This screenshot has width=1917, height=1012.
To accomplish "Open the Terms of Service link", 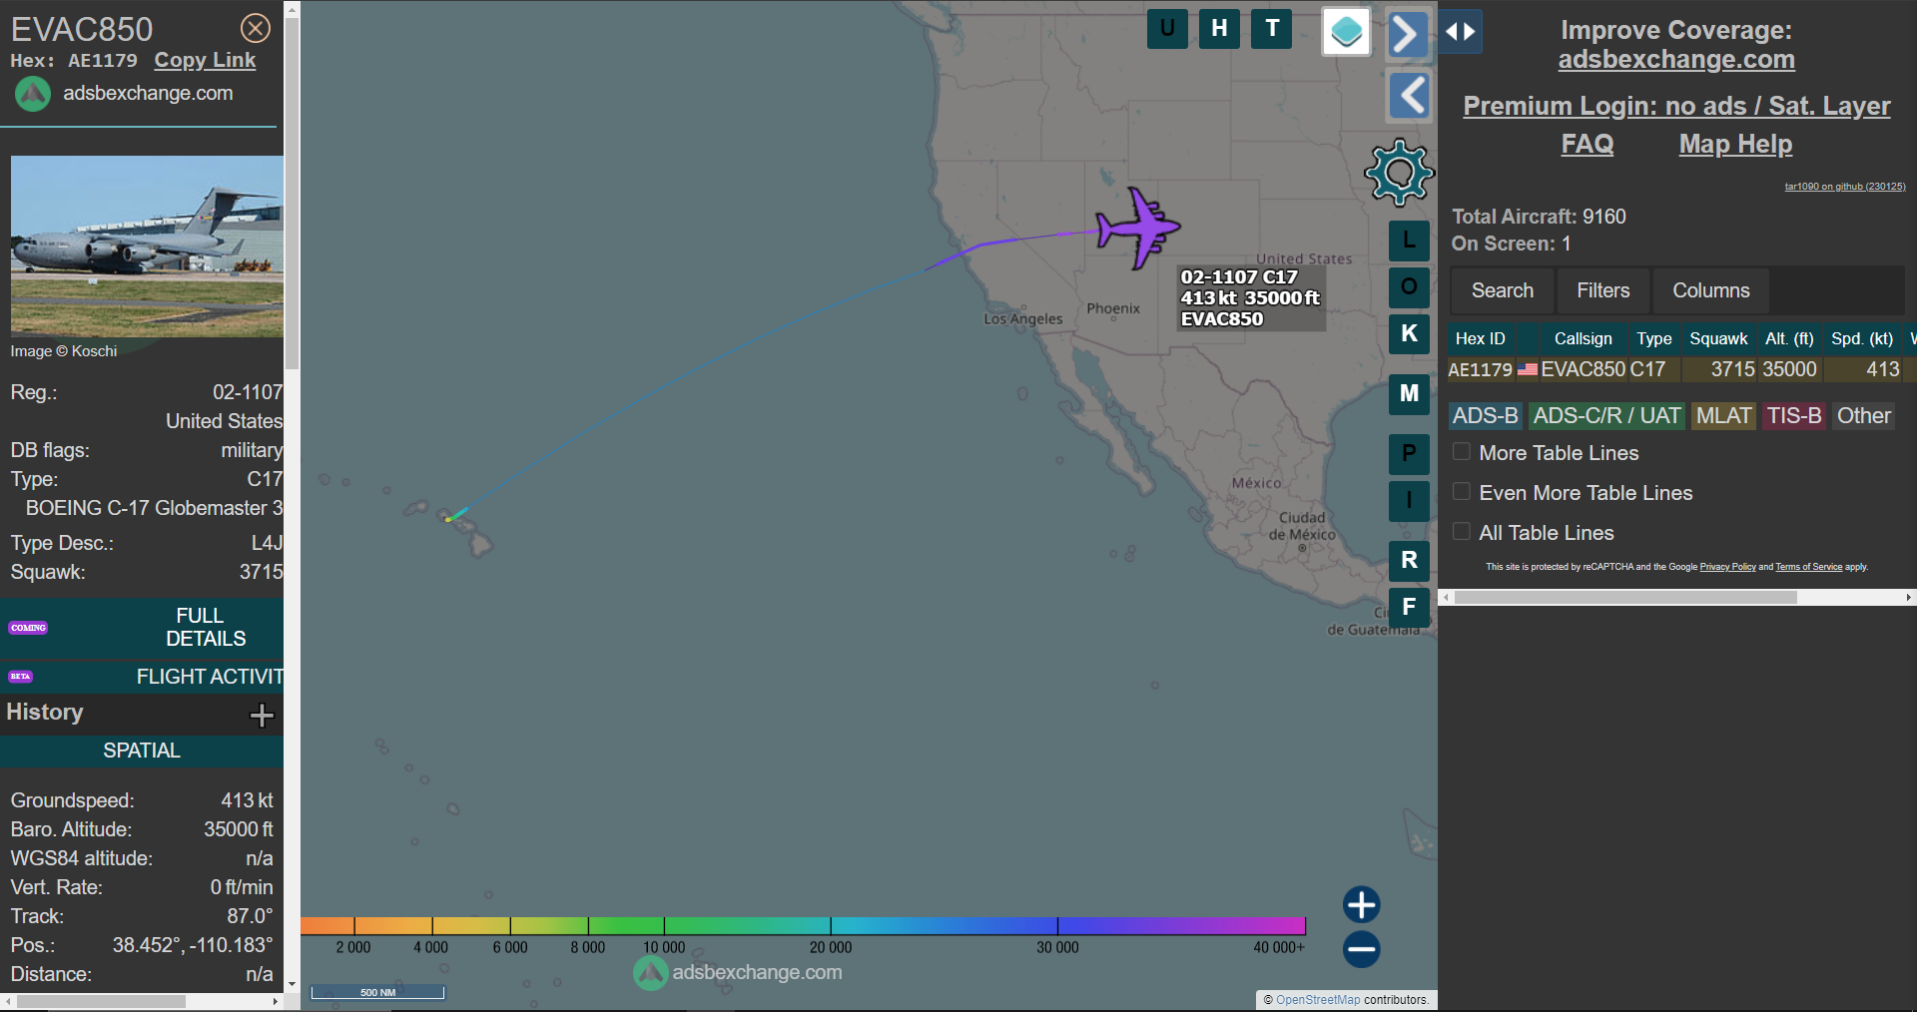I will point(1808,567).
